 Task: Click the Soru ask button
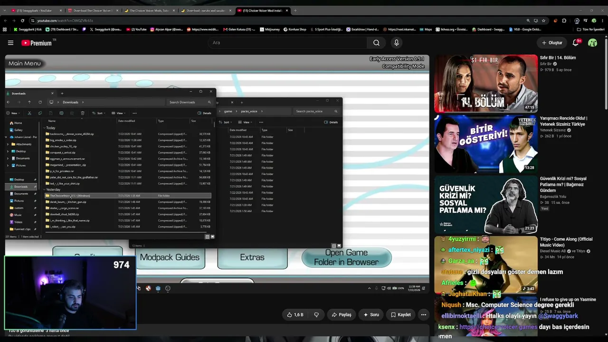pos(371,314)
